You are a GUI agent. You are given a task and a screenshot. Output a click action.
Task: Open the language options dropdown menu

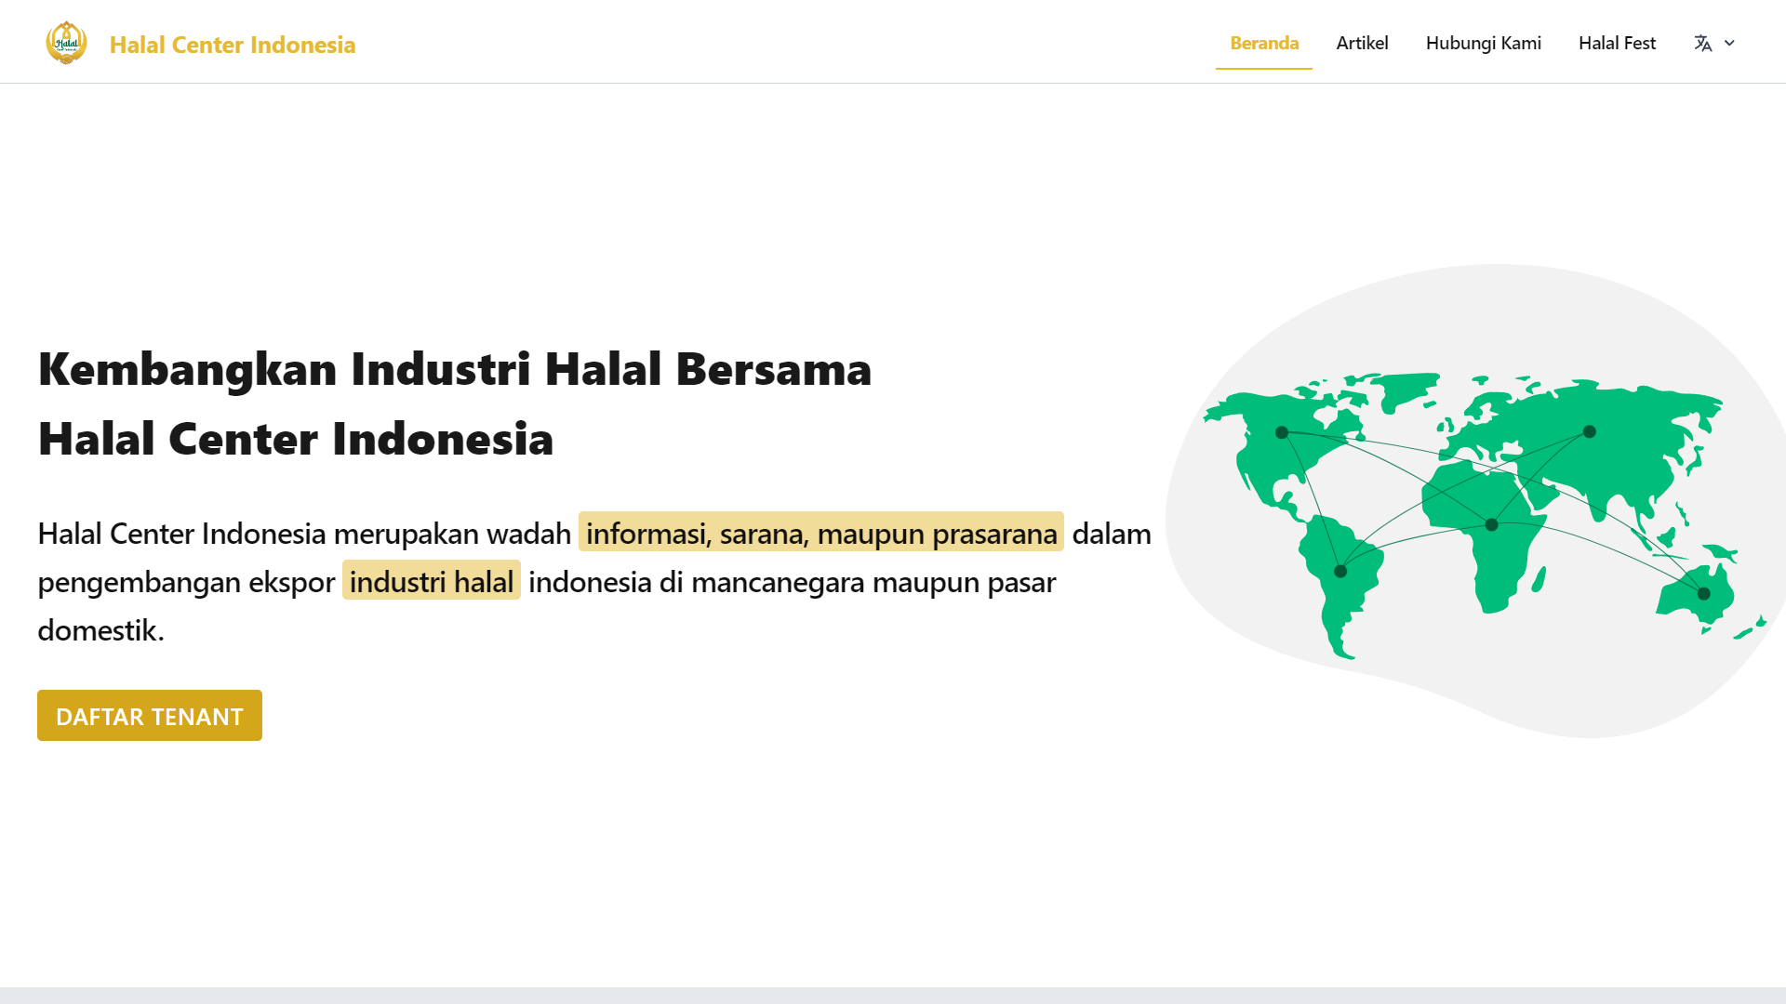point(1714,43)
